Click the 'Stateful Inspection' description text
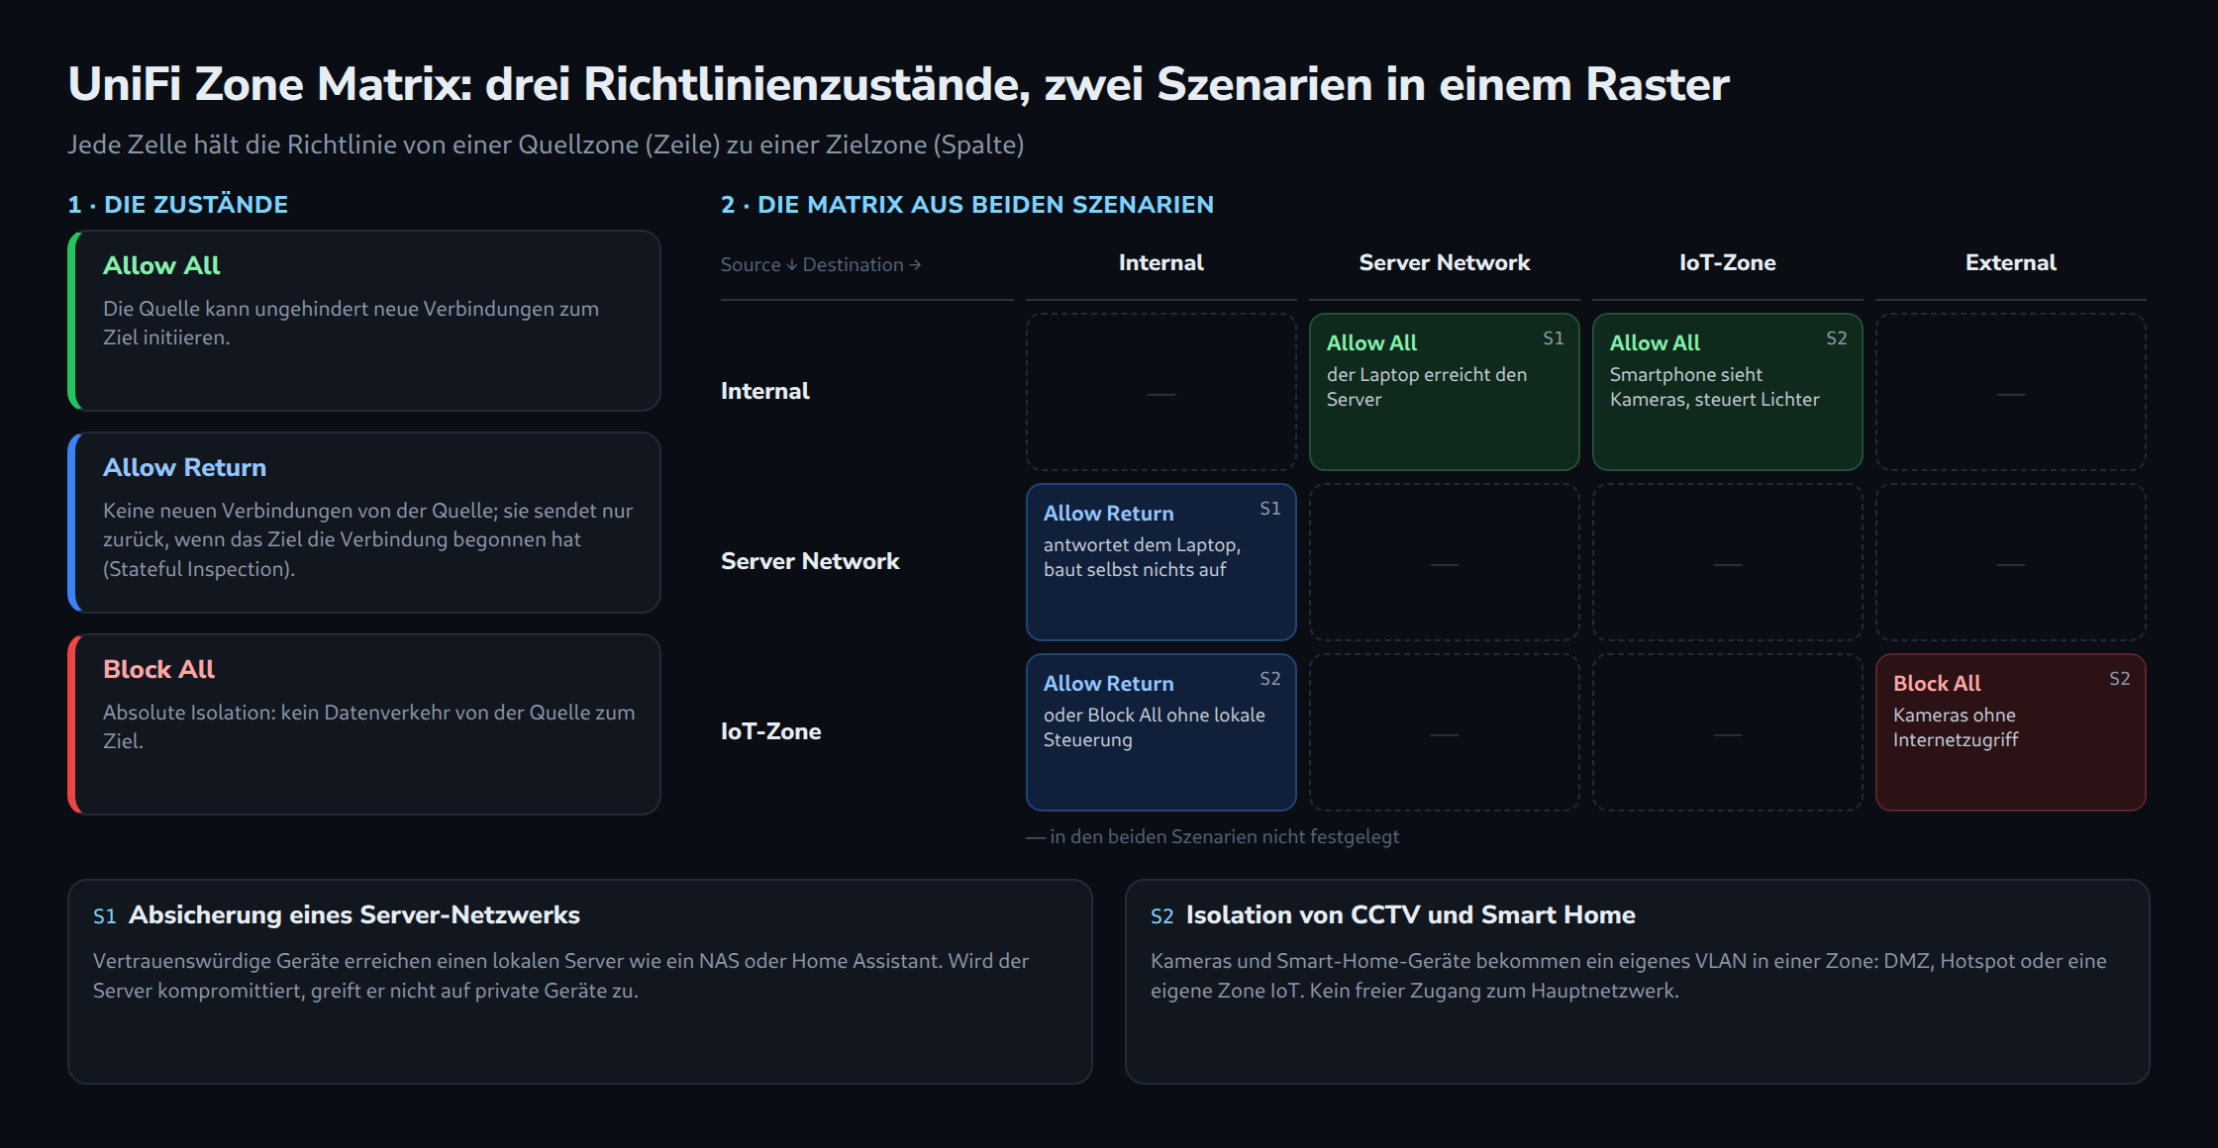2218x1148 pixels. click(368, 539)
